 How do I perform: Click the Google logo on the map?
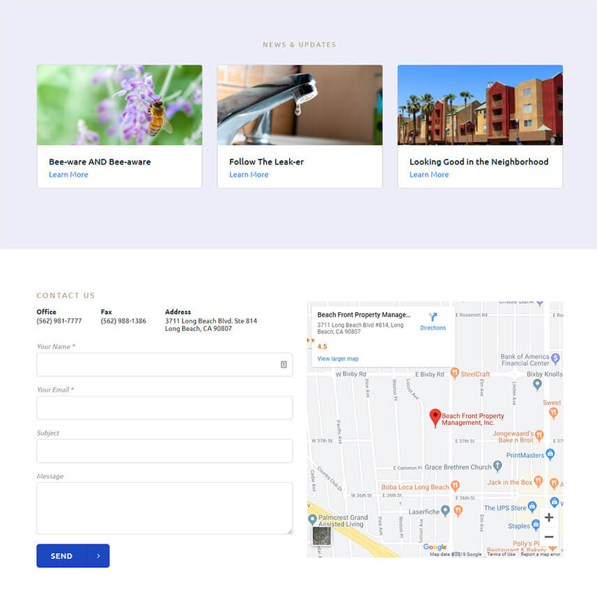pyautogui.click(x=435, y=547)
